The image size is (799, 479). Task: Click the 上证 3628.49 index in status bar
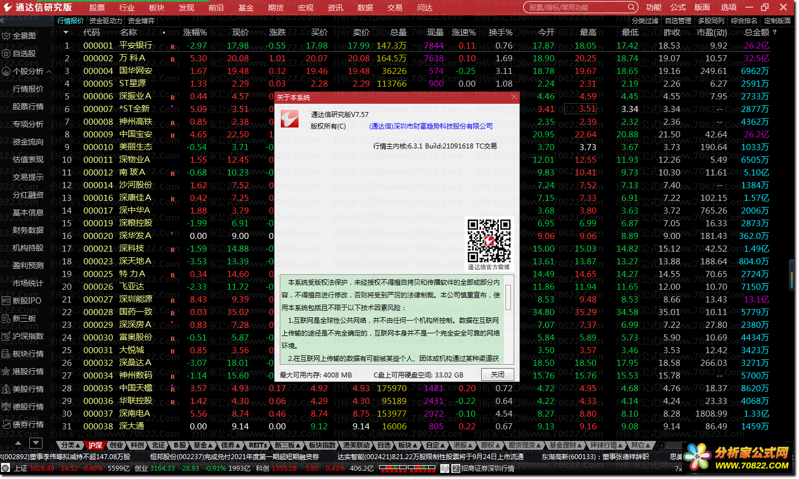[34, 469]
